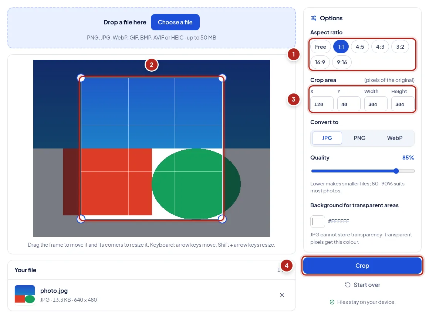Click Start over to reset

pyautogui.click(x=362, y=285)
